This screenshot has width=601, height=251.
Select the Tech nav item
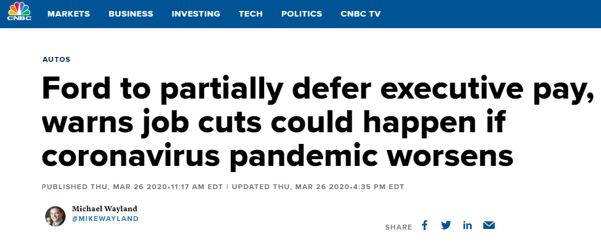(251, 14)
